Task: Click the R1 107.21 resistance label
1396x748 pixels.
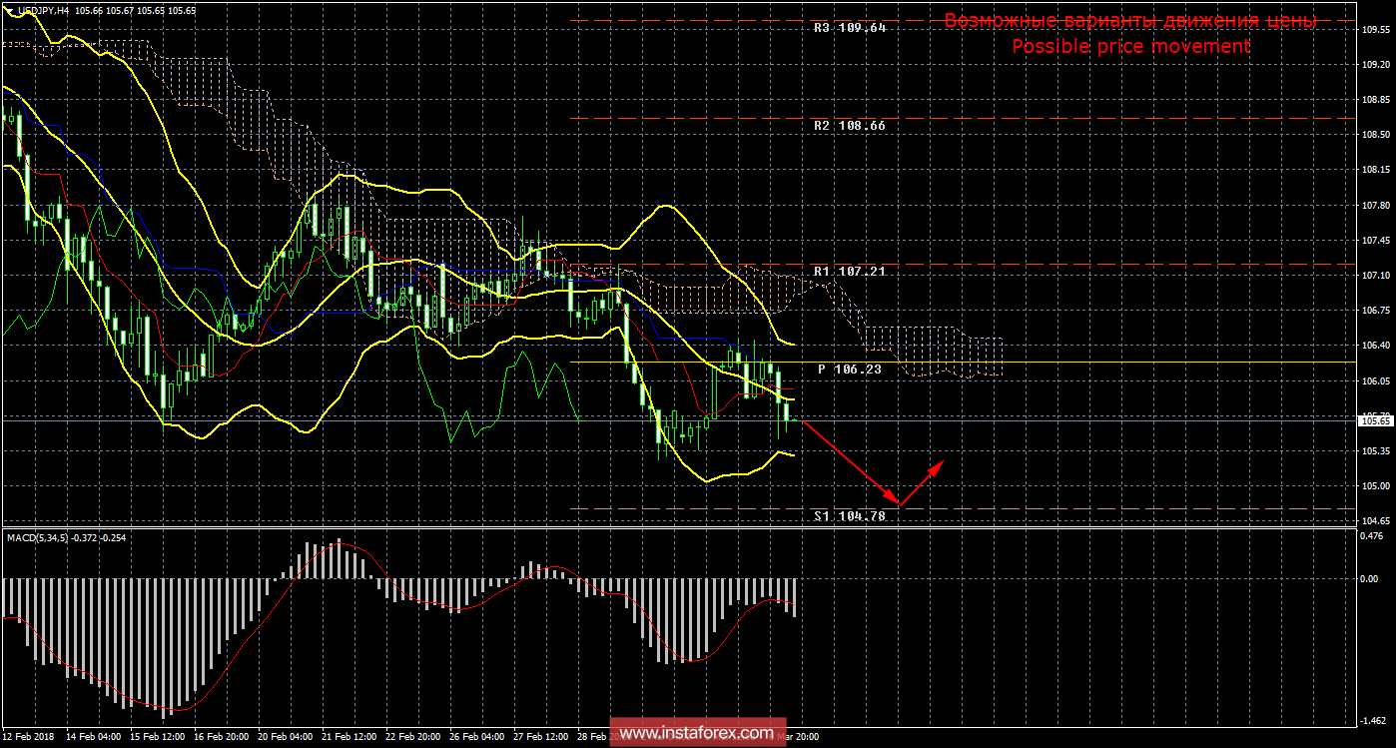Action: (x=849, y=271)
